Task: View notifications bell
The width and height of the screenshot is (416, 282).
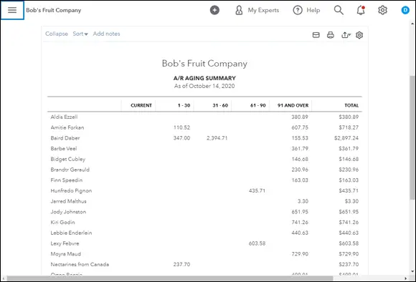Action: point(361,10)
